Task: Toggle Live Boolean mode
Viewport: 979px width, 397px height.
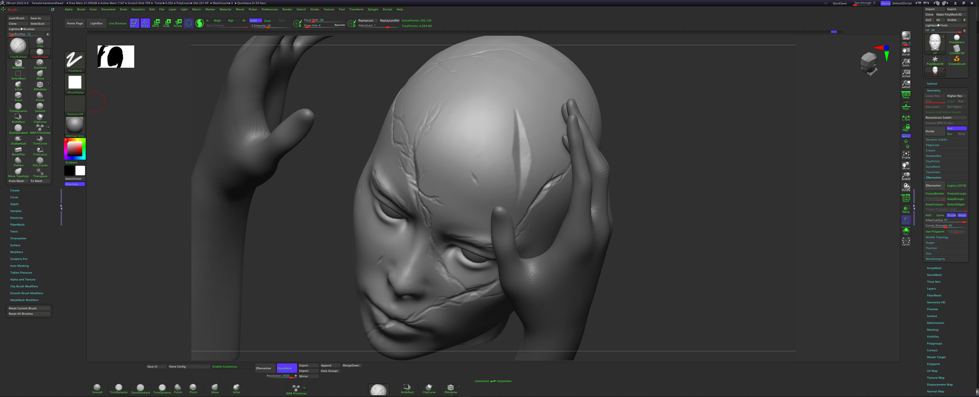Action: (117, 23)
